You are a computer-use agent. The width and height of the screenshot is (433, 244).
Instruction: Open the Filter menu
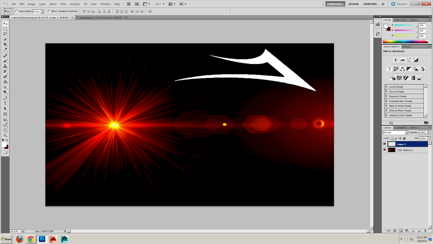(63, 4)
